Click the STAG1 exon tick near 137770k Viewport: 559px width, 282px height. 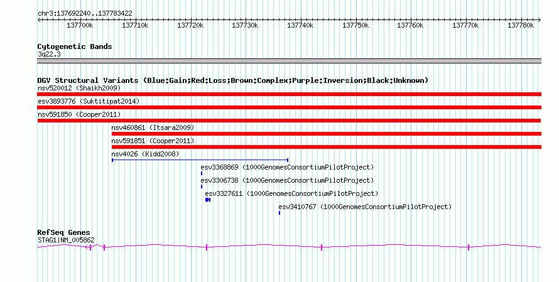tap(469, 247)
